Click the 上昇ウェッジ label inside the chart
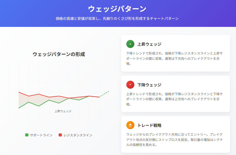 [x=63, y=111]
